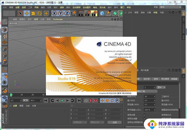
Task: Switch to the 待办事项 tab
Action: pos(165,79)
